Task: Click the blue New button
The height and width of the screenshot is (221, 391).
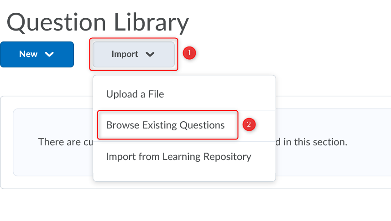Action: 36,54
